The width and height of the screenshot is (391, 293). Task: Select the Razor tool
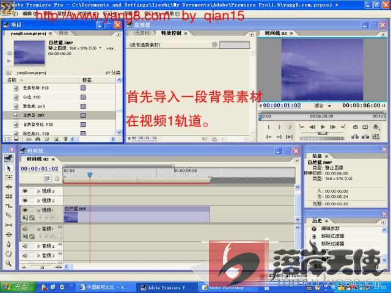click(9, 215)
